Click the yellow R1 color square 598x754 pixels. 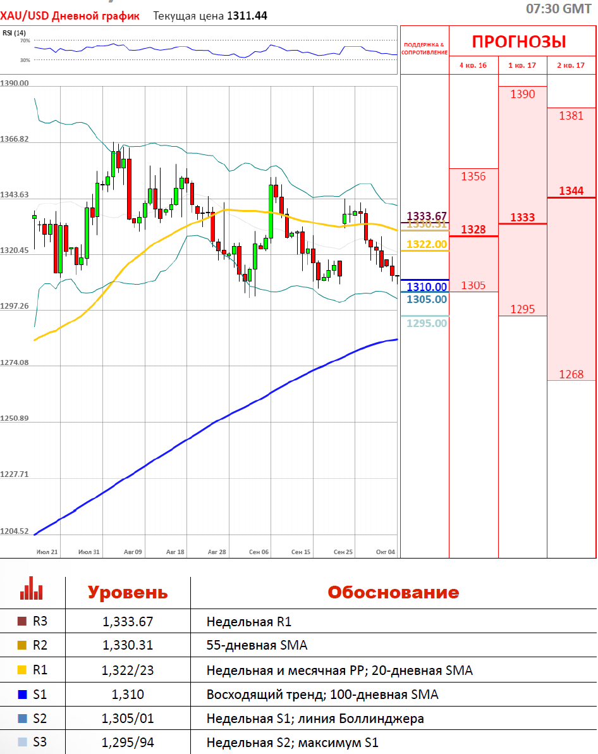click(22, 671)
